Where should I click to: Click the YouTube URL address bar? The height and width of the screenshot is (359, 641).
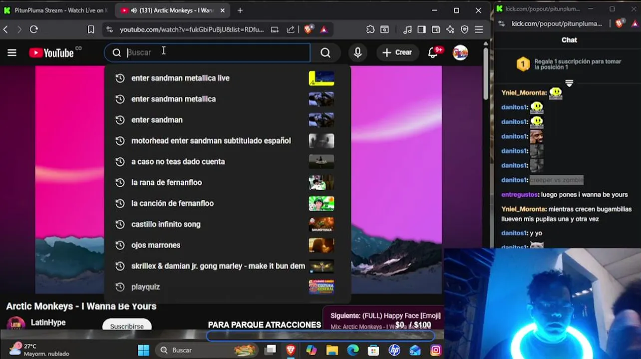192,30
